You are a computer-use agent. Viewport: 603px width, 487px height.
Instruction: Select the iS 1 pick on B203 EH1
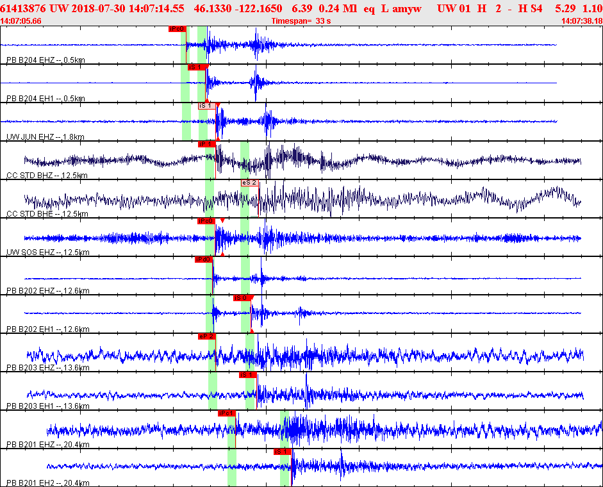pyautogui.click(x=247, y=375)
